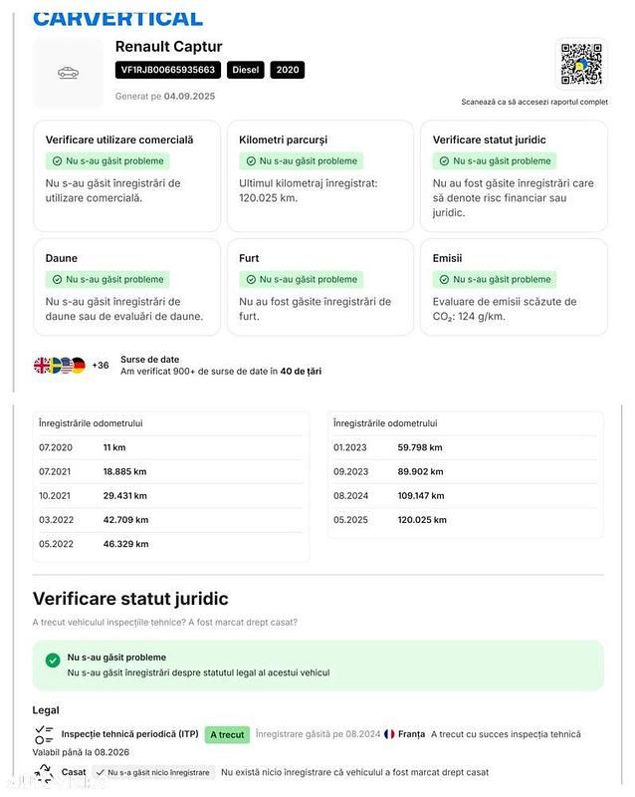Click the country flags data sources icon
The height and width of the screenshot is (797, 635).
click(x=60, y=366)
